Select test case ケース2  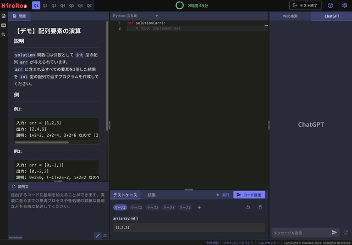pyautogui.click(x=136, y=208)
